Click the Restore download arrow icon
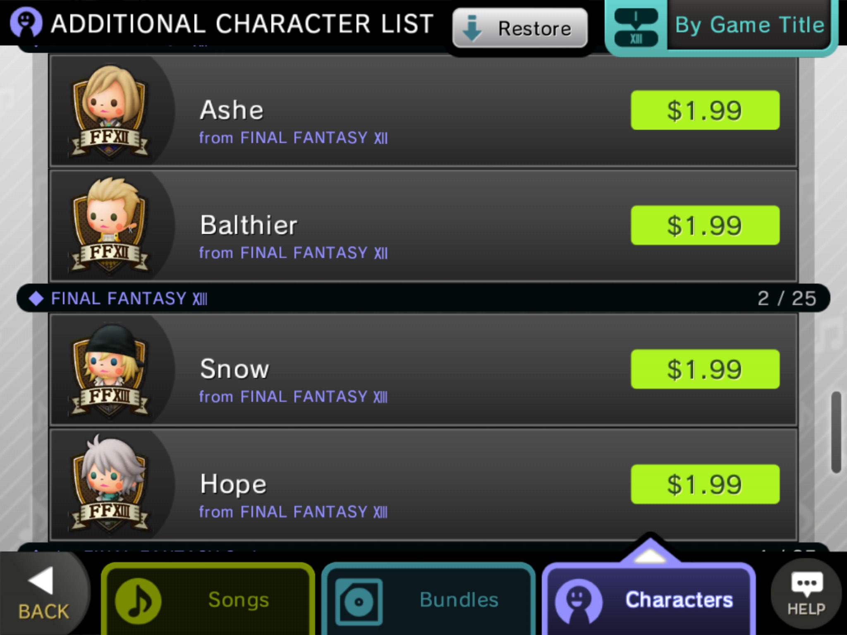 click(472, 29)
